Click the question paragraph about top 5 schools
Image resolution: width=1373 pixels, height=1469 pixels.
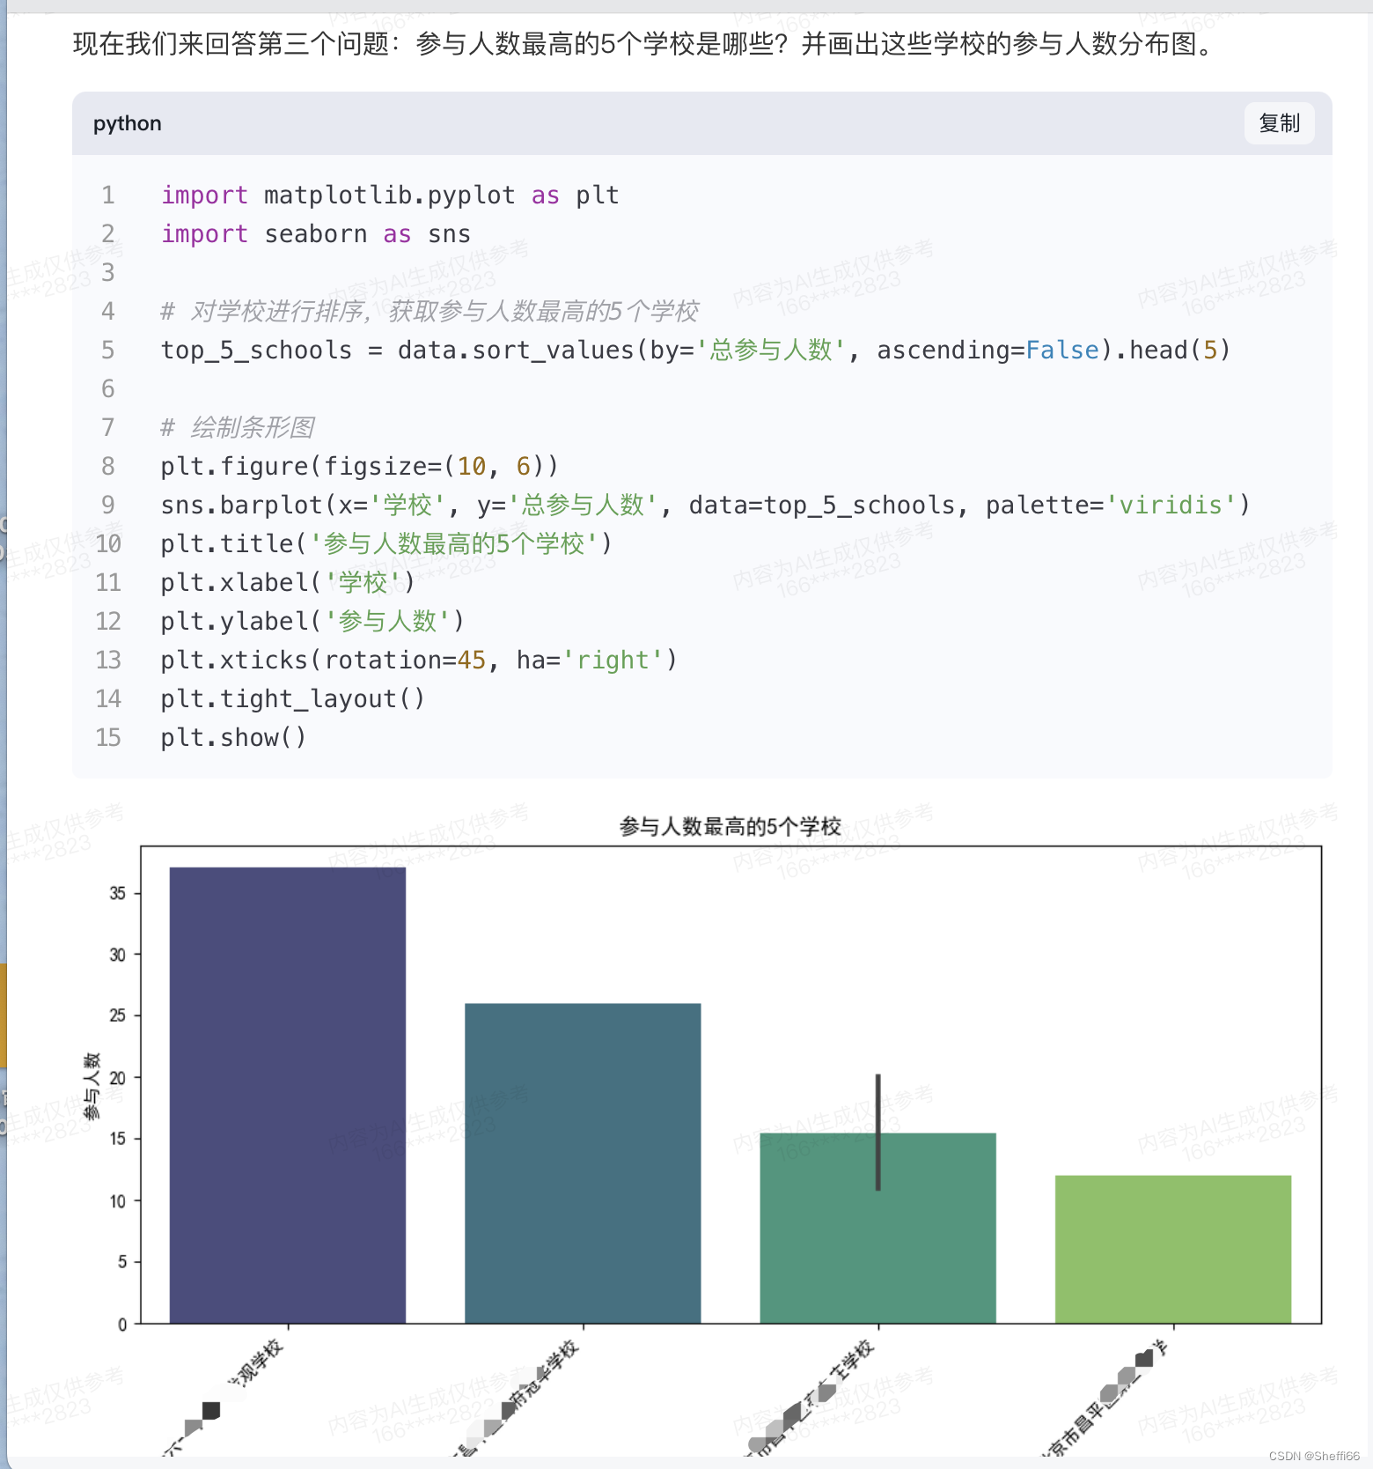[645, 43]
